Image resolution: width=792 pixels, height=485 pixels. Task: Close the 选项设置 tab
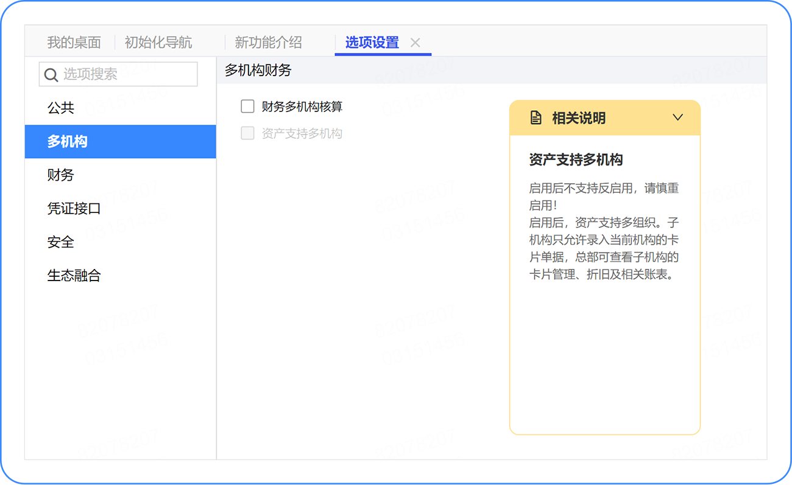point(415,43)
